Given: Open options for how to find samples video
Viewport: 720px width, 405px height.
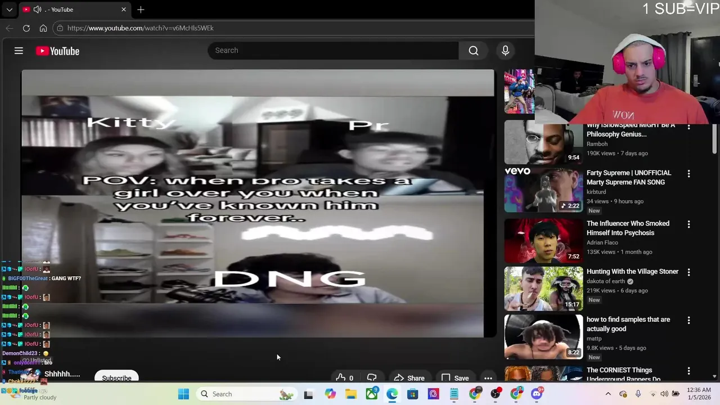Looking at the screenshot, I should pos(688,321).
